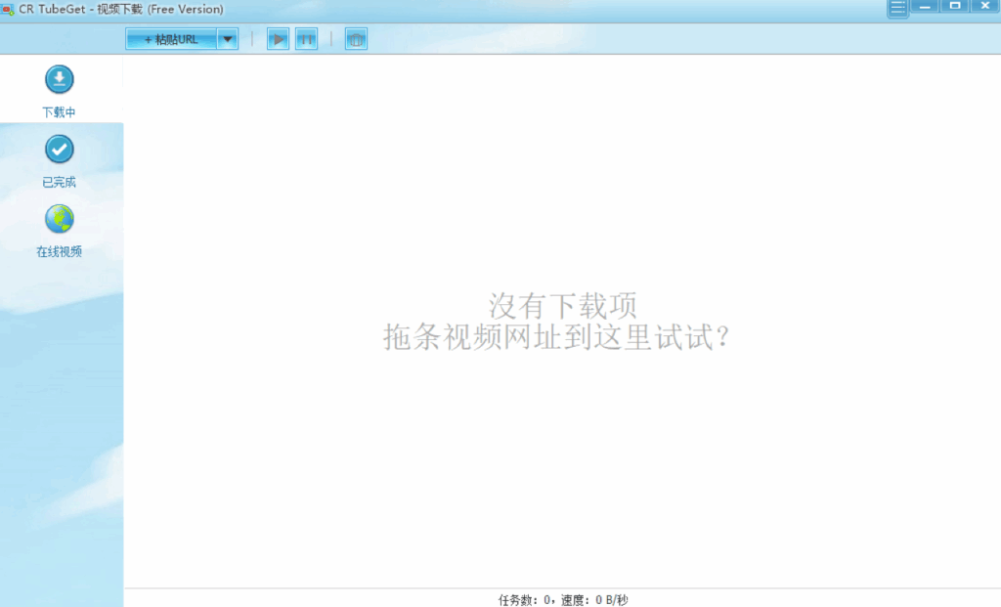Open the main menu in the title bar
The width and height of the screenshot is (1001, 607).
[x=897, y=8]
